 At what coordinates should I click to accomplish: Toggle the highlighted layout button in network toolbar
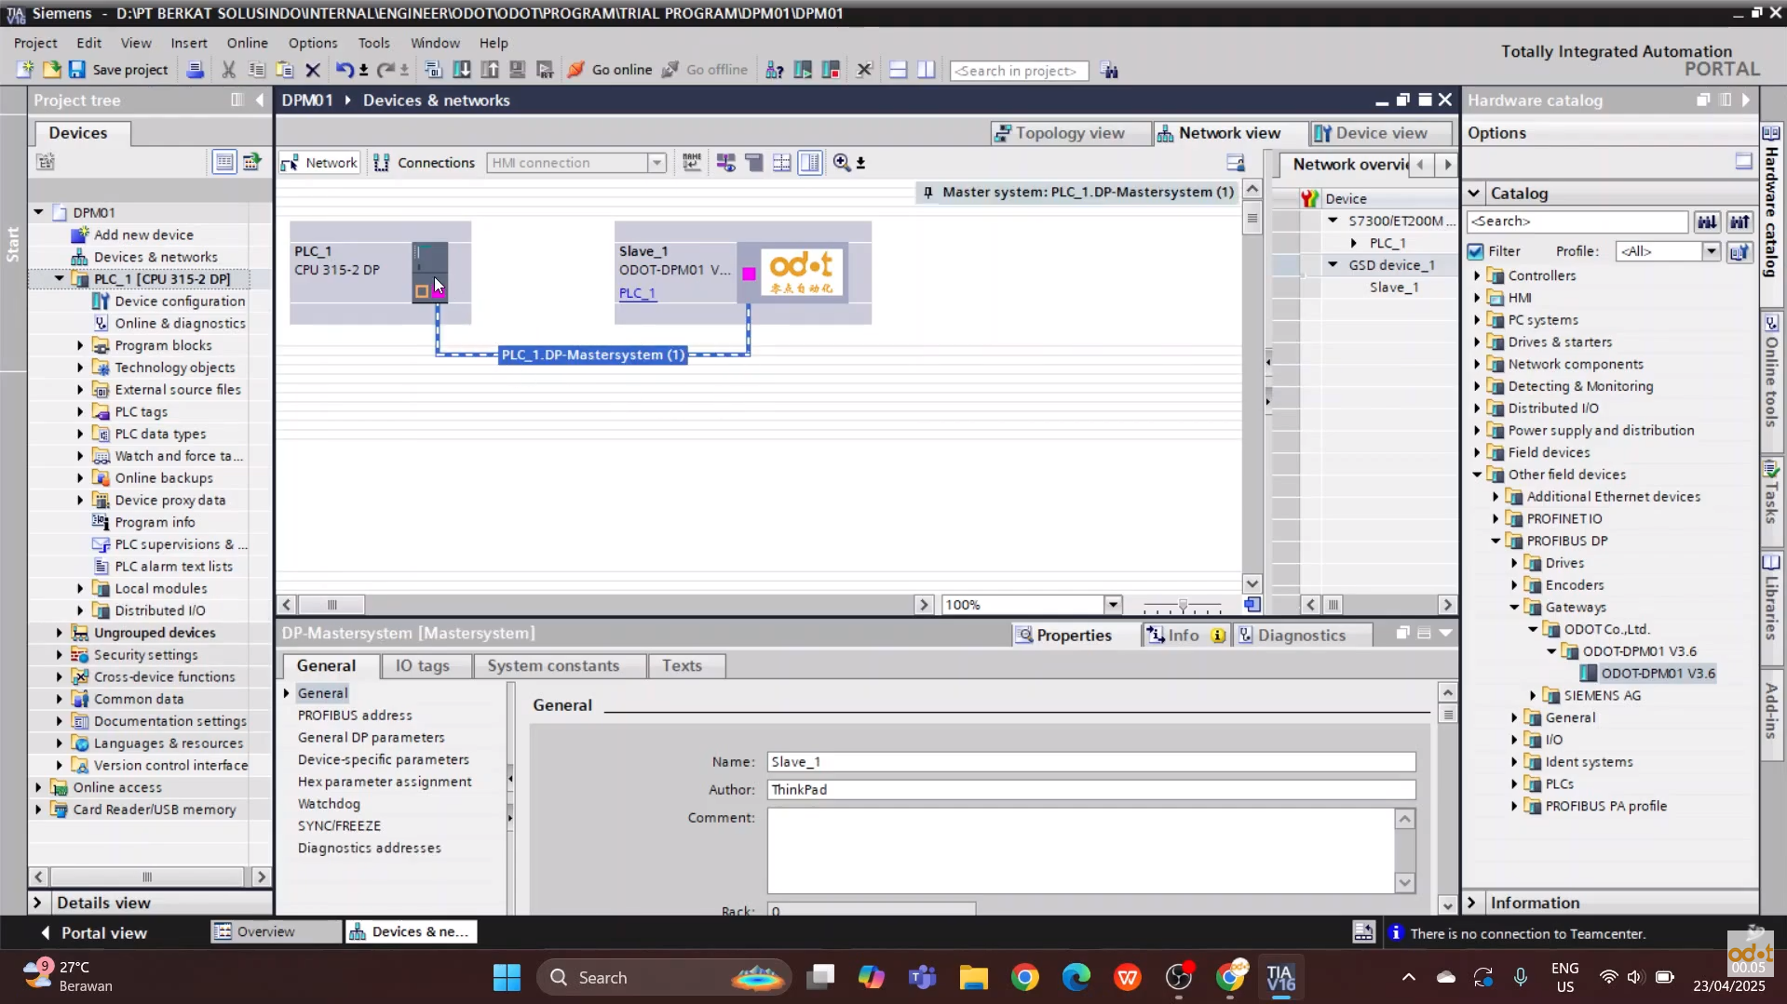click(810, 163)
